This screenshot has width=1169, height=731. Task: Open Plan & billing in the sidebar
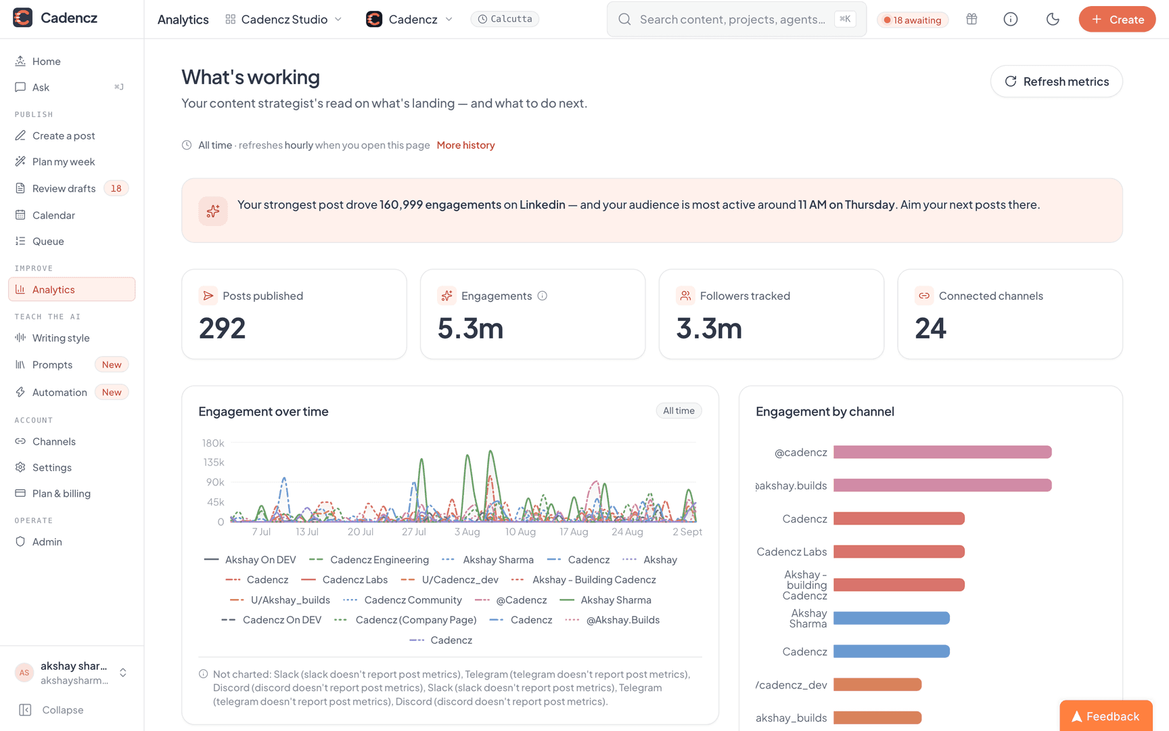(72, 493)
